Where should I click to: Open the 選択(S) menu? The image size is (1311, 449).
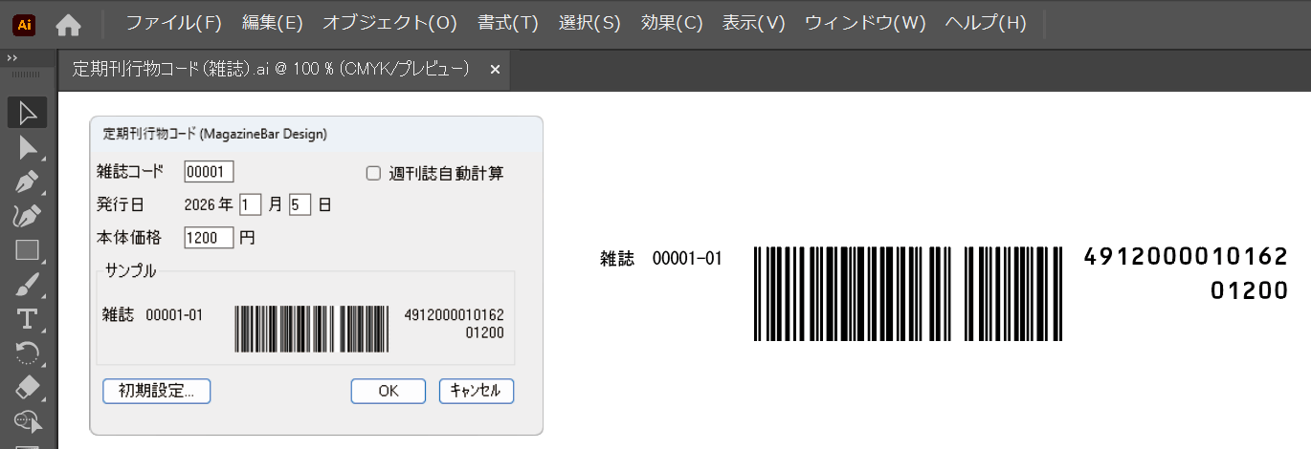tap(590, 23)
